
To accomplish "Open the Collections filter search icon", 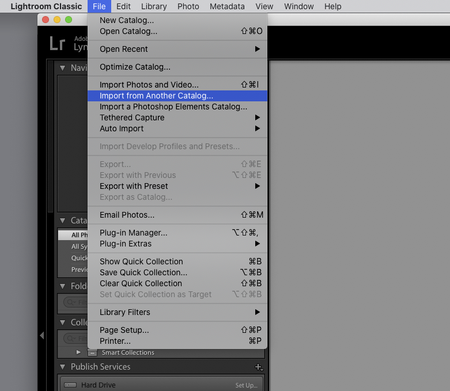I will [x=71, y=339].
